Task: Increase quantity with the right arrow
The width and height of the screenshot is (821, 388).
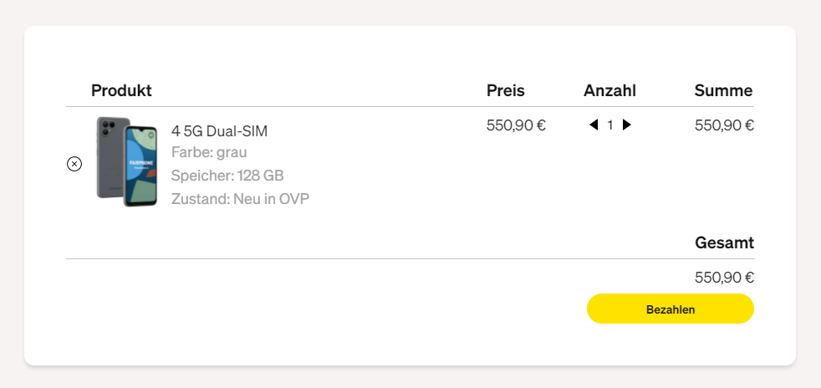Action: click(627, 125)
